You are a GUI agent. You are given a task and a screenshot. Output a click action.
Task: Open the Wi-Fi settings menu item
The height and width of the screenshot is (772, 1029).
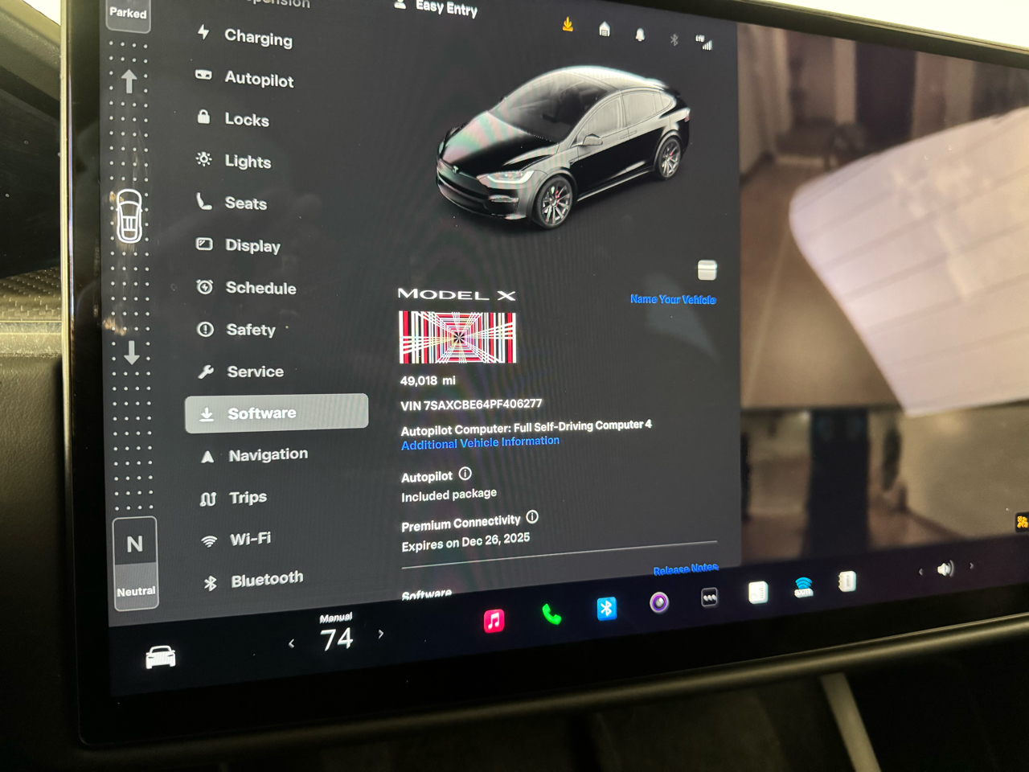(249, 539)
